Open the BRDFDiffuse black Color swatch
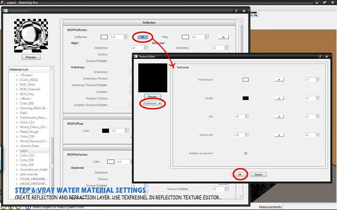The image size is (337, 210). [105, 131]
